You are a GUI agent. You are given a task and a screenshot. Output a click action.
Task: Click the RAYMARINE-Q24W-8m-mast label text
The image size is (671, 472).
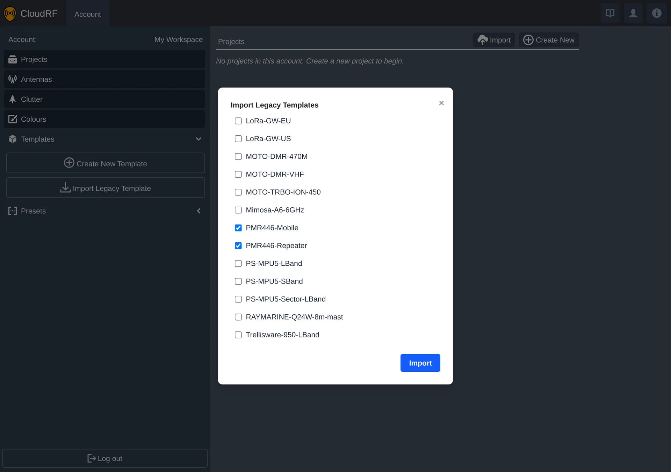coord(294,317)
